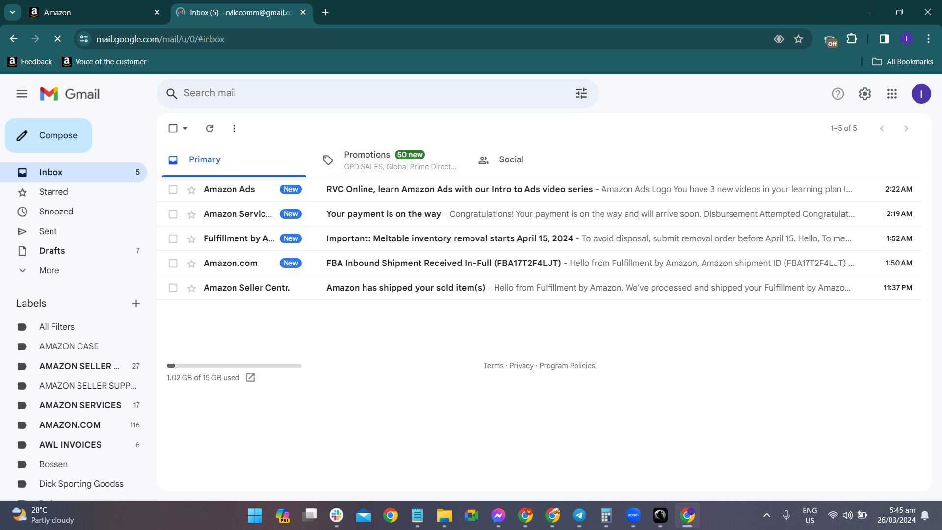This screenshot has width=942, height=530.
Task: Tick the Select all checkbox above the inbox
Action: point(173,128)
